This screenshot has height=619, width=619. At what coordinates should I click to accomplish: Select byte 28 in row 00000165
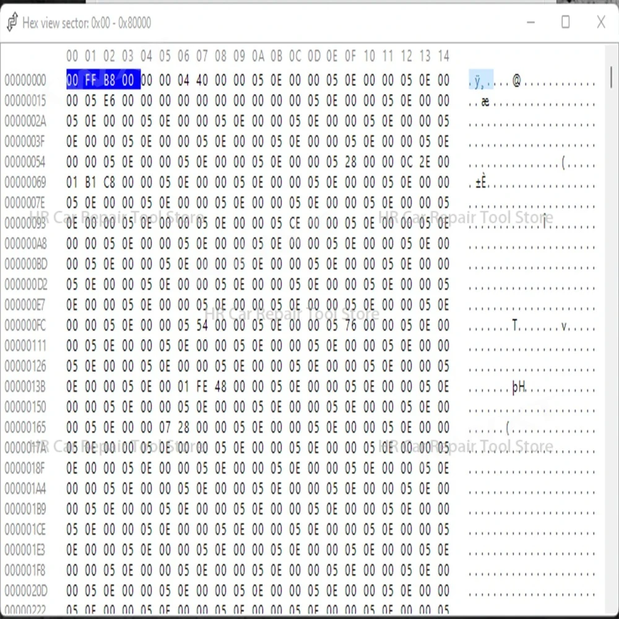(x=184, y=428)
